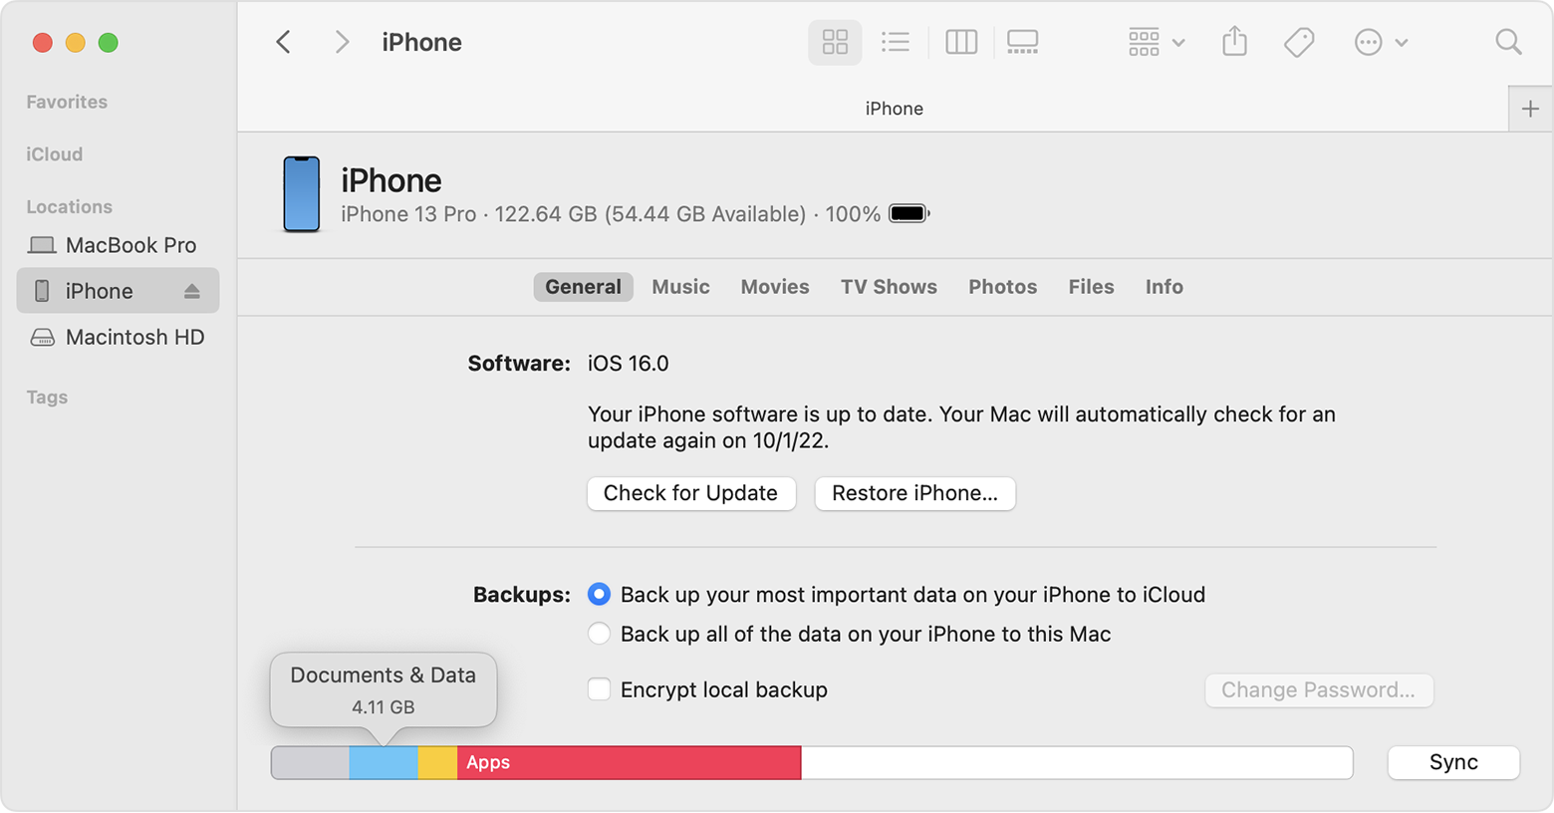This screenshot has width=1554, height=813.
Task: Click the Edit Tags icon
Action: click(1299, 42)
